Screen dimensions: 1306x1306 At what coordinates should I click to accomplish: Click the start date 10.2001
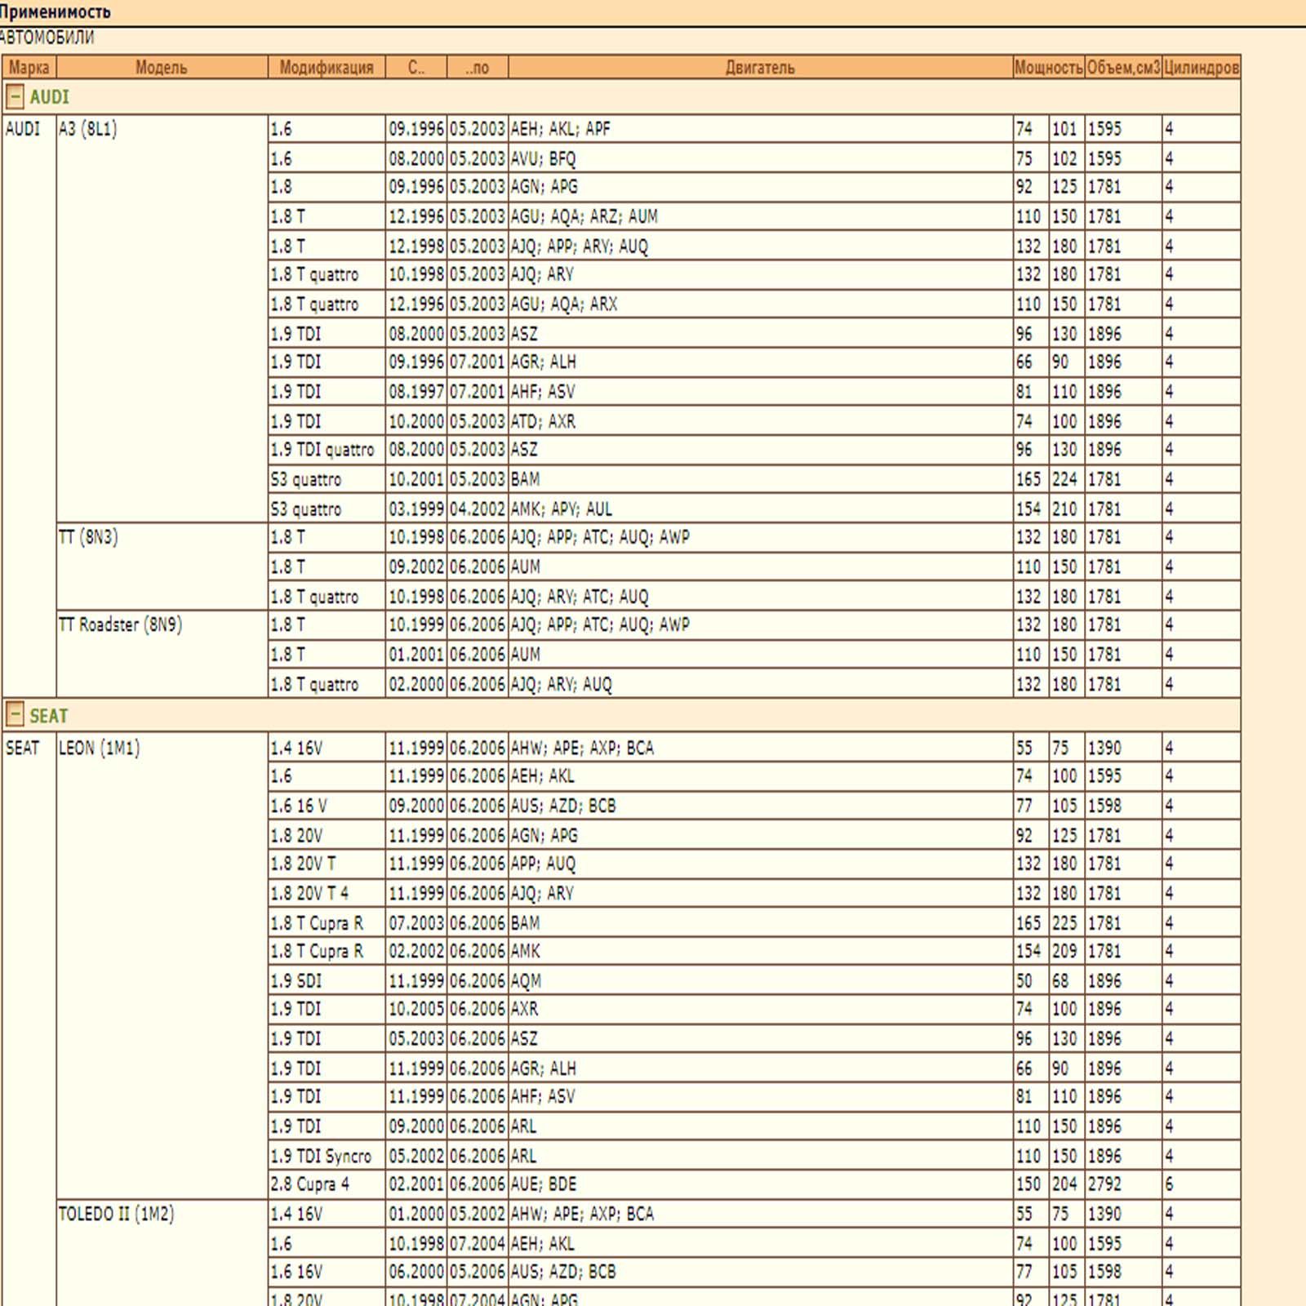point(416,479)
